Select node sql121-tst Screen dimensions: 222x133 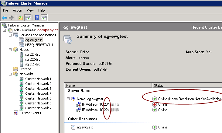pos(32,54)
